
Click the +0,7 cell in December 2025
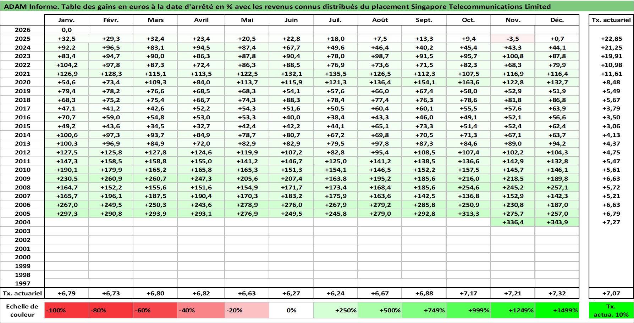[557, 39]
